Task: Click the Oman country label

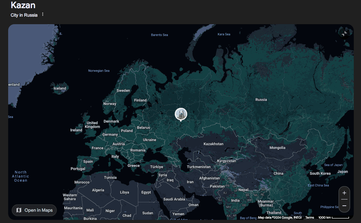Action: pyautogui.click(x=194, y=205)
